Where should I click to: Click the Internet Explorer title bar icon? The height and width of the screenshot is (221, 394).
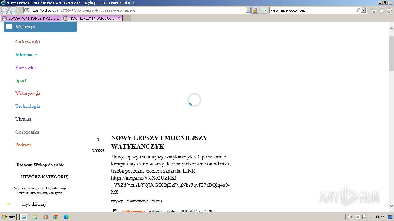coord(3,3)
